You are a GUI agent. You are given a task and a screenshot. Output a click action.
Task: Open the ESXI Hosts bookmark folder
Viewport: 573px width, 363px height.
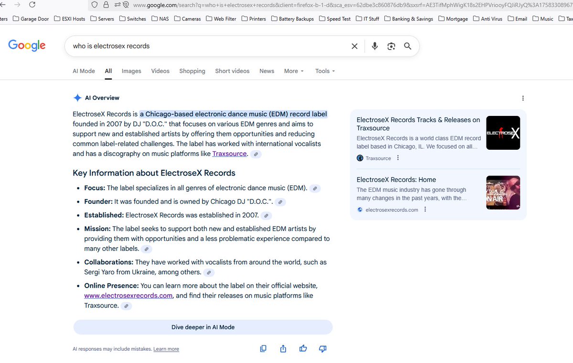70,19
